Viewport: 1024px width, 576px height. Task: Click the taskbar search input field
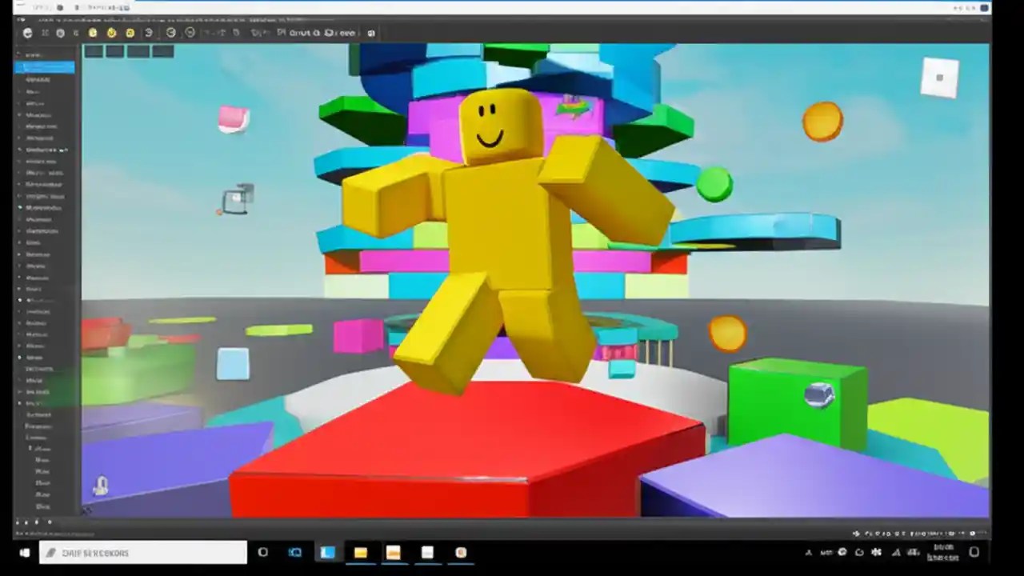tap(144, 552)
